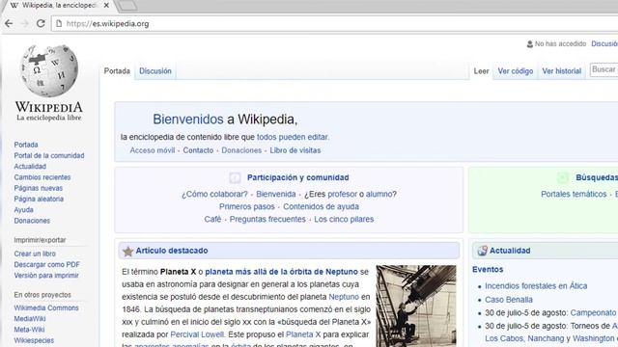
Task: Open Libro de visitas link
Action: pos(295,150)
